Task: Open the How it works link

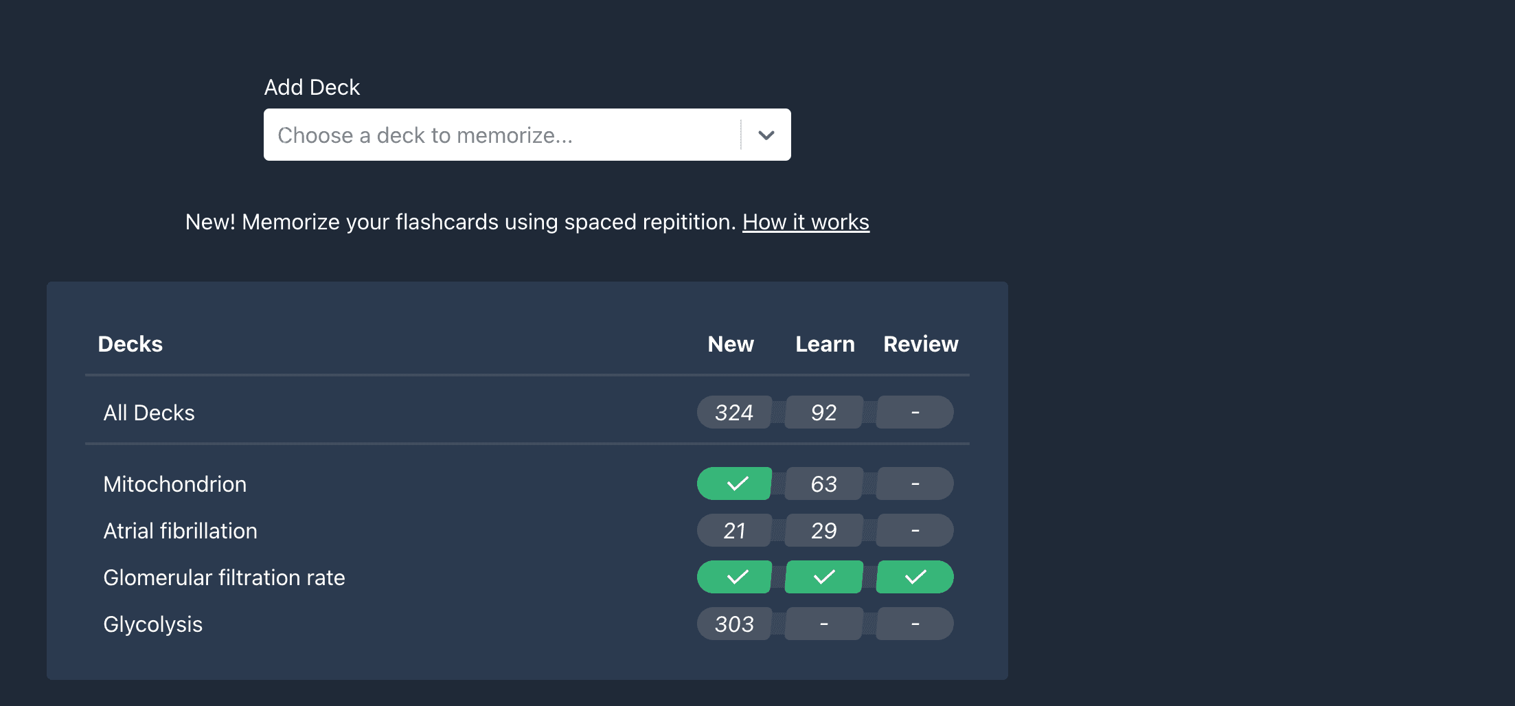Action: coord(806,222)
